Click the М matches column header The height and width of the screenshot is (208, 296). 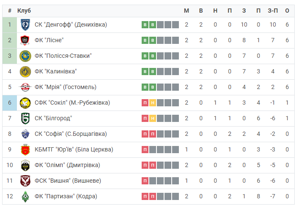click(186, 11)
